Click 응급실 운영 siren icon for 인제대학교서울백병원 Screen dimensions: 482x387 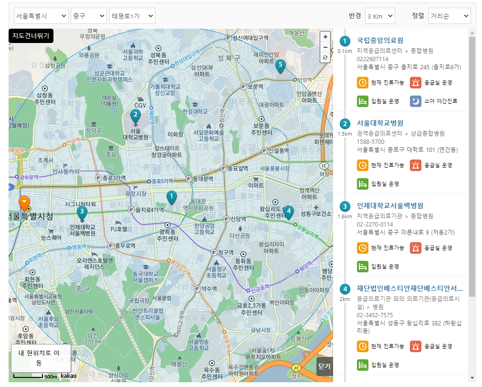pos(415,248)
